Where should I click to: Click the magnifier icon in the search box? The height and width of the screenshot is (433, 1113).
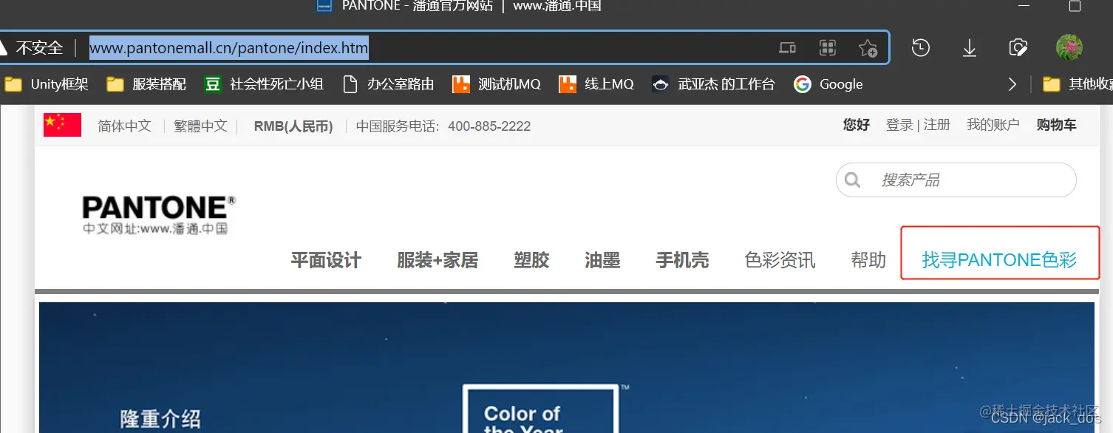pos(853,180)
